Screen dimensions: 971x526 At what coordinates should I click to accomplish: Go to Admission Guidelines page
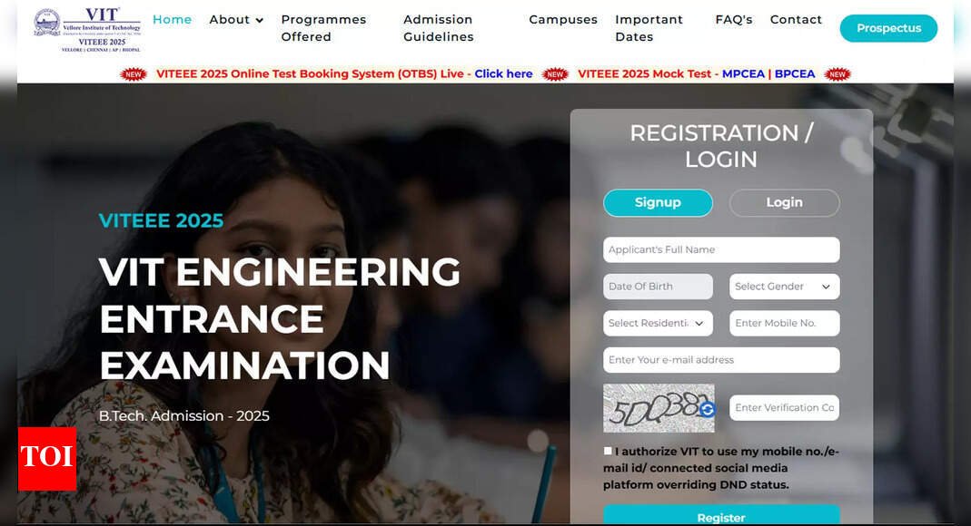tap(439, 28)
